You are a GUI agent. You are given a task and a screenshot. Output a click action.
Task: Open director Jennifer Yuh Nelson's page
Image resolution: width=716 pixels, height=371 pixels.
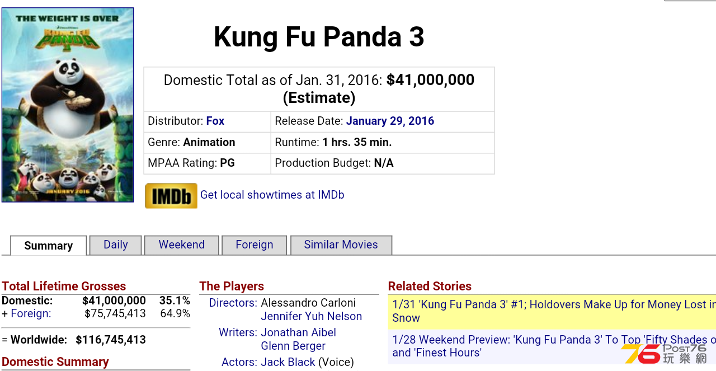pyautogui.click(x=312, y=316)
